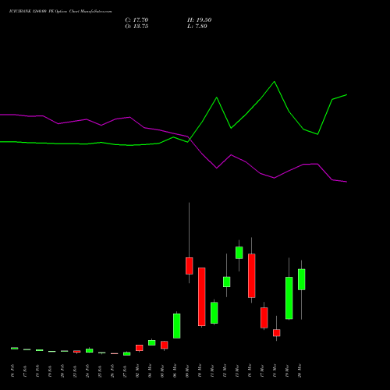The width and height of the screenshot is (390, 390).
Task: Click the green candlestick for 06 Mar
Action: point(177,326)
